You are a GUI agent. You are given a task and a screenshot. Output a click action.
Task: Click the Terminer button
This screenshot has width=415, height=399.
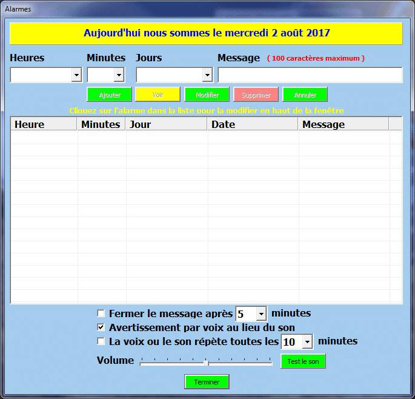click(x=207, y=381)
